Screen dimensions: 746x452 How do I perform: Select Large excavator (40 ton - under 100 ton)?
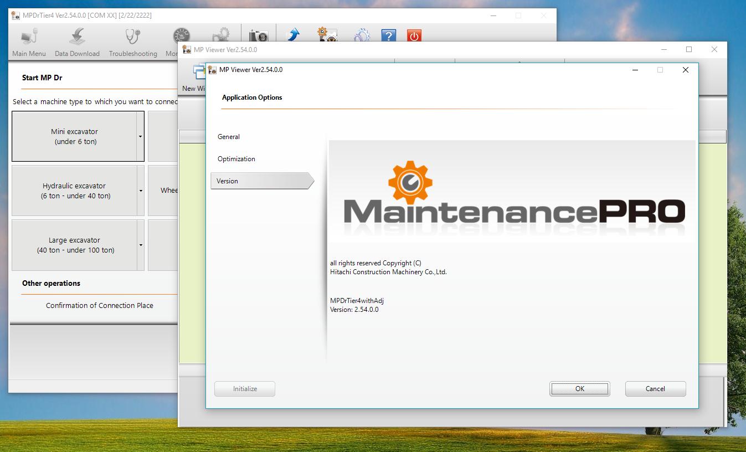coord(74,245)
